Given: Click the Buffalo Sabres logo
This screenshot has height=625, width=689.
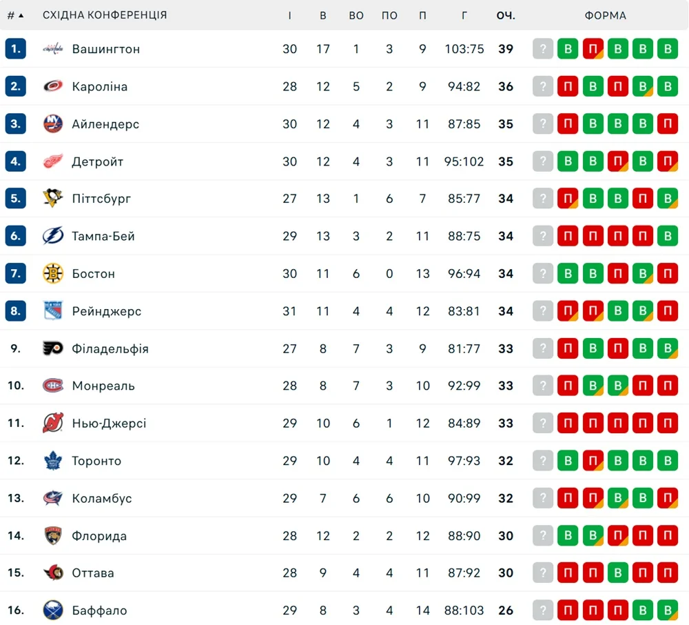Looking at the screenshot, I should pos(53,611).
